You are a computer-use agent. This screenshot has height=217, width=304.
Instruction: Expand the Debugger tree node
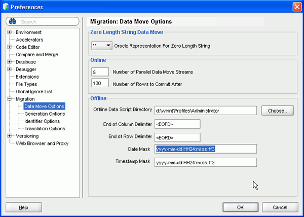(10, 69)
